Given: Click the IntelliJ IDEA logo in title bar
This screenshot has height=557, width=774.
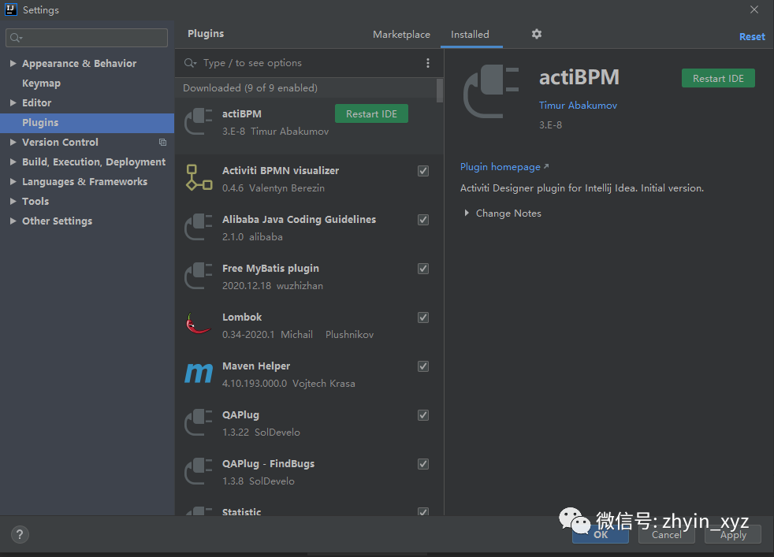Looking at the screenshot, I should [10, 9].
